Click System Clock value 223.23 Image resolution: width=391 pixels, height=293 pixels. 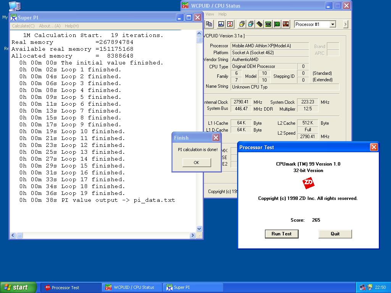tap(307, 102)
